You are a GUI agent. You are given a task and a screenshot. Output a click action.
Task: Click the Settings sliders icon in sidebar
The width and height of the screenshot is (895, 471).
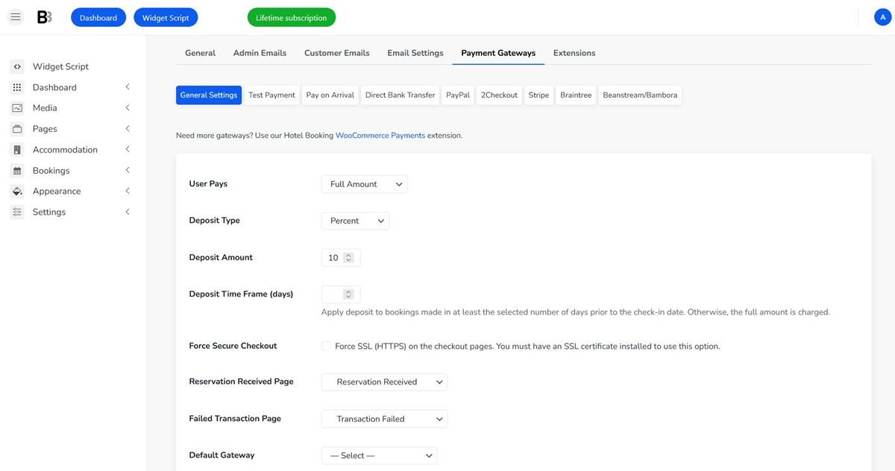point(17,212)
